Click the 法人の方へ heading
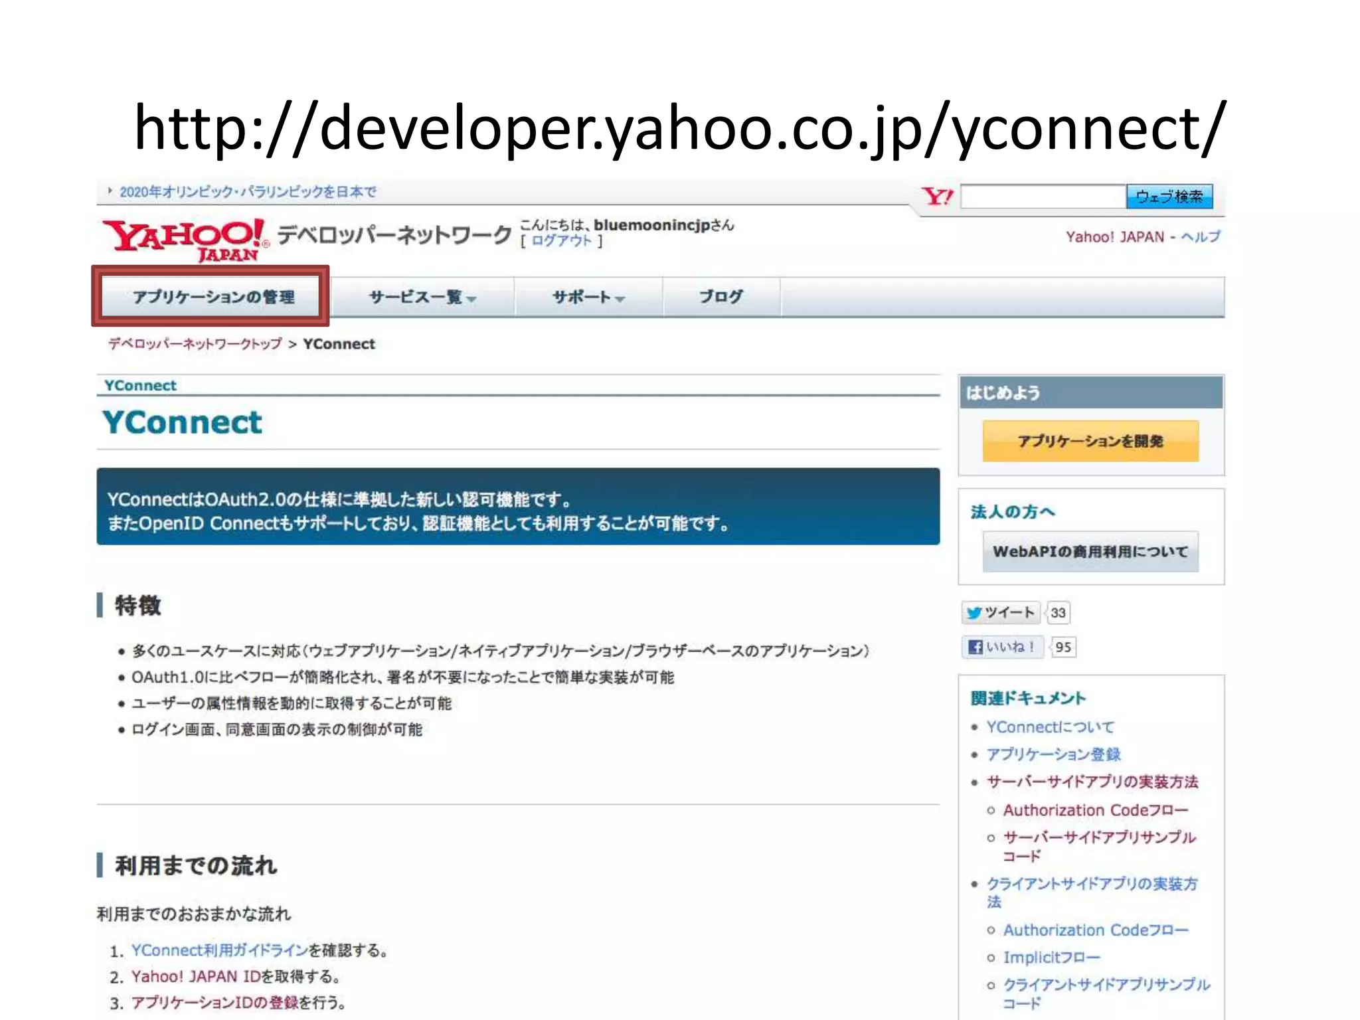Viewport: 1360px width, 1020px height. 1013,511
